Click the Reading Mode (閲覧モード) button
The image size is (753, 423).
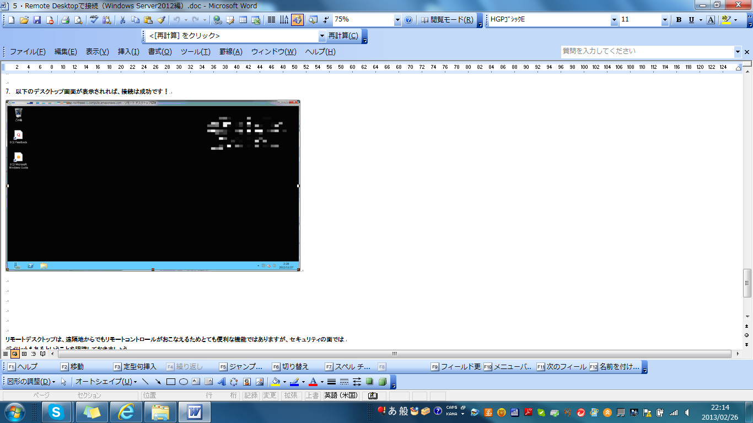(447, 20)
